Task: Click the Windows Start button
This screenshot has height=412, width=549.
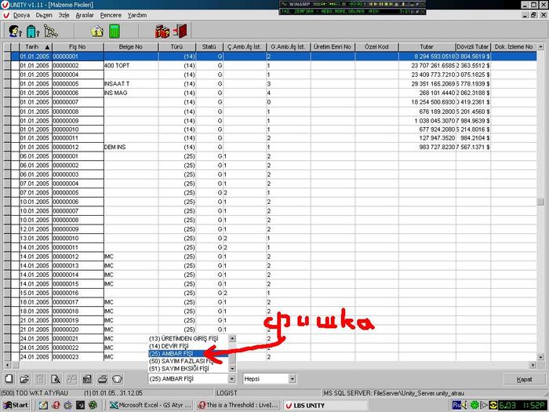Action: point(16,405)
